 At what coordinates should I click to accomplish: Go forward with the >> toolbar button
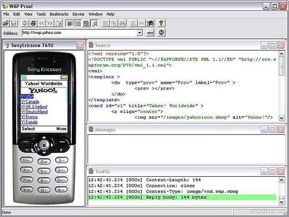tap(50, 23)
